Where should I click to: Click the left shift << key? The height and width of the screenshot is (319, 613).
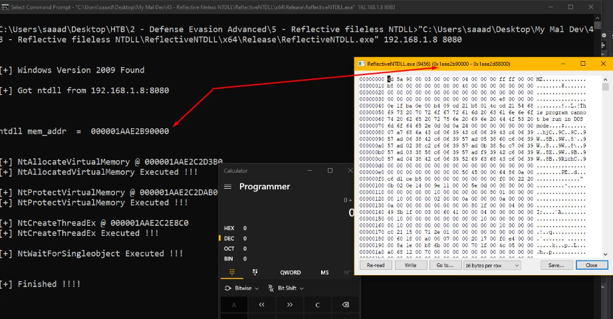point(261,304)
